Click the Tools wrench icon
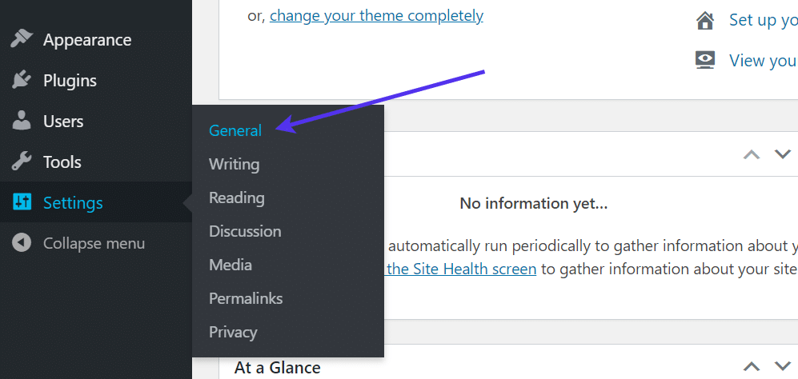The image size is (798, 379). [x=21, y=162]
